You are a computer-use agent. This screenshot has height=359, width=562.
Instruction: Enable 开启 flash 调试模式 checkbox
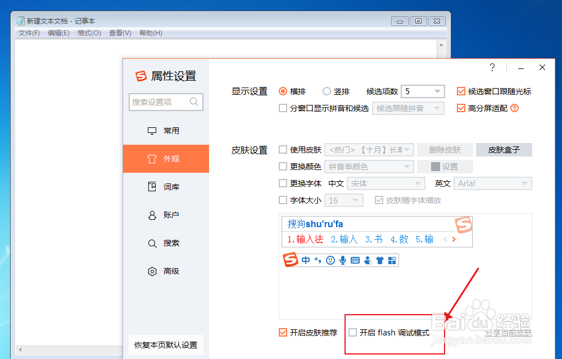(x=353, y=333)
